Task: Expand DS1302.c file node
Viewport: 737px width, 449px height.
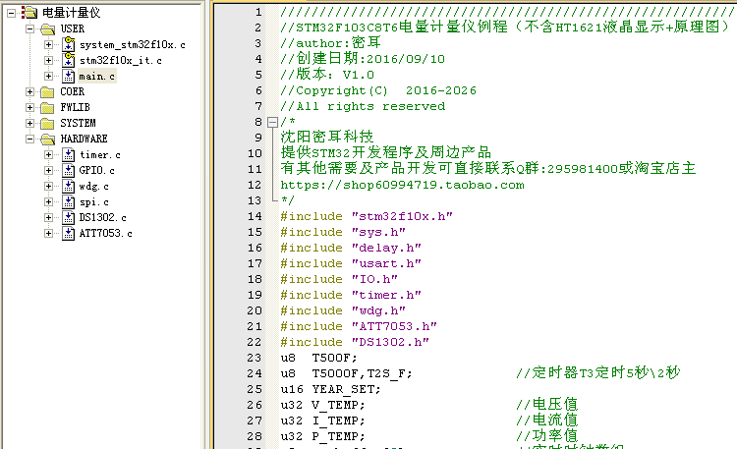Action: [48, 217]
